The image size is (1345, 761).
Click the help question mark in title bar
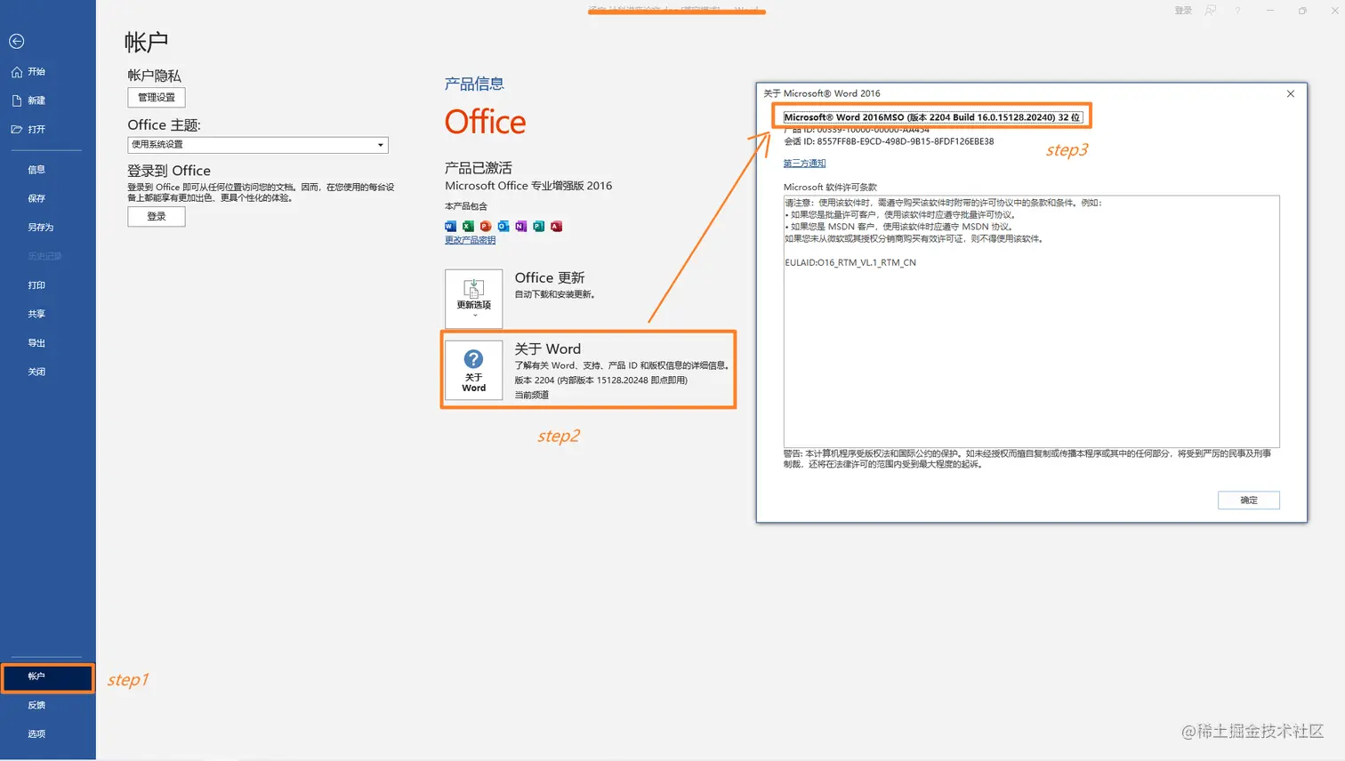(1237, 11)
